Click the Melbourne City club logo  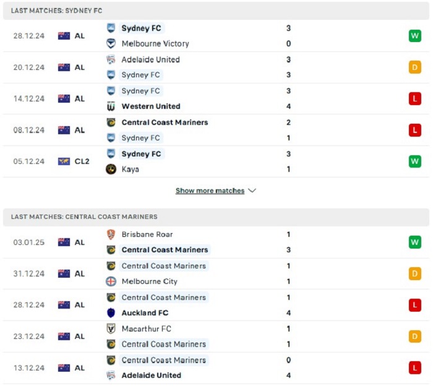click(111, 281)
